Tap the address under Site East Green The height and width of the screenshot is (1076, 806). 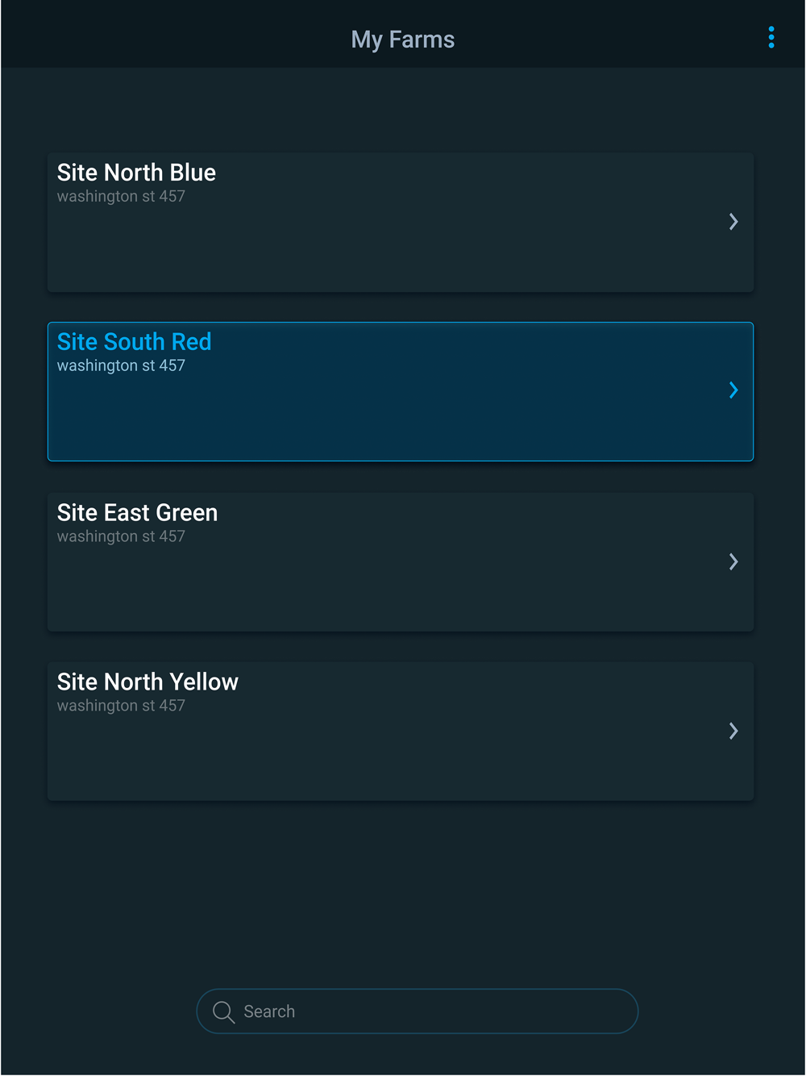121,537
